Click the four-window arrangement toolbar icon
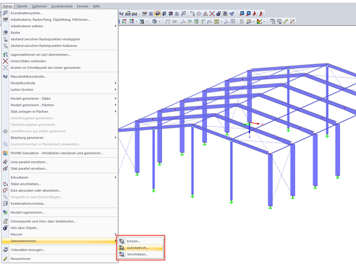The width and height of the screenshot is (356, 267). [x=233, y=22]
